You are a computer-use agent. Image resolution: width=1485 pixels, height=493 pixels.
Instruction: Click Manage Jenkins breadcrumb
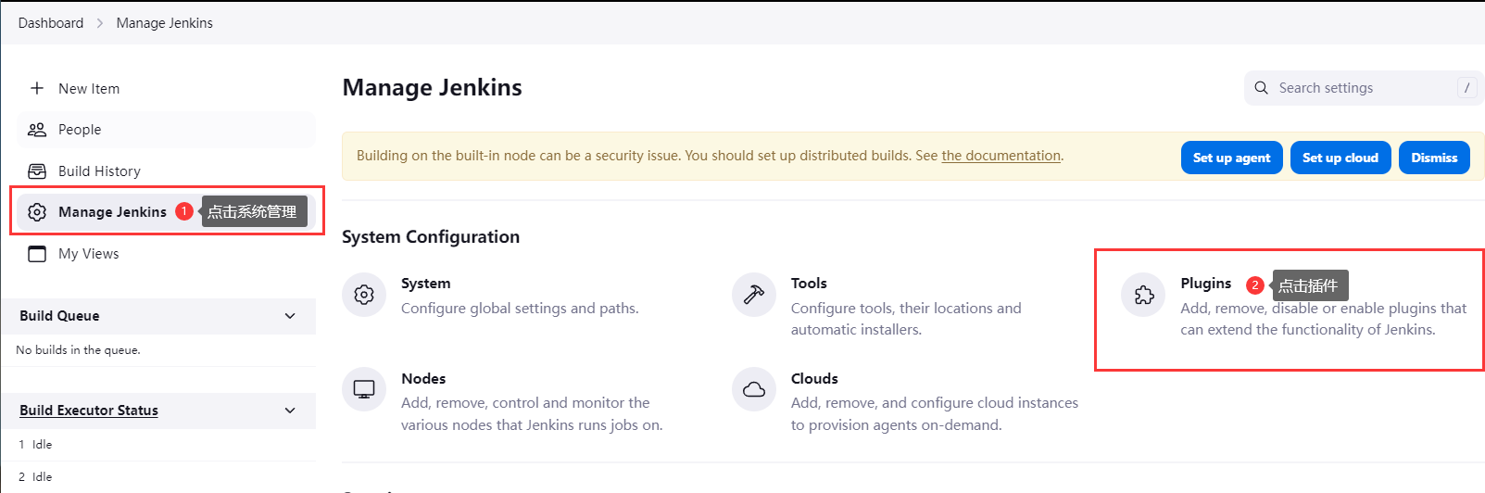(x=165, y=23)
